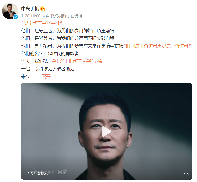This screenshot has height=182, width=197.
Task: Open hashtag #中兴手机代言人#
Action: pos(71,61)
